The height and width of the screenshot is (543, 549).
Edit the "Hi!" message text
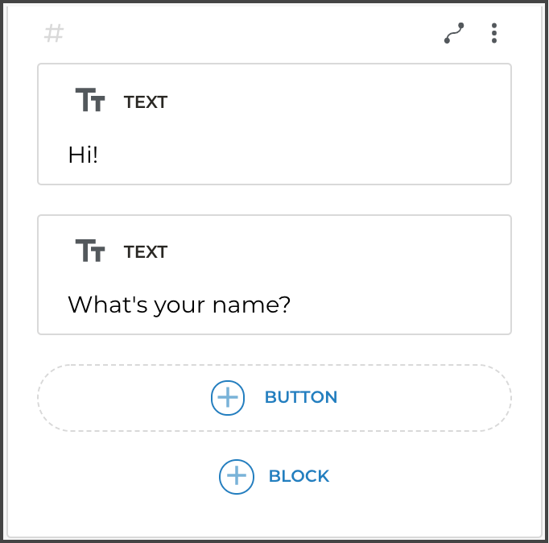(83, 155)
